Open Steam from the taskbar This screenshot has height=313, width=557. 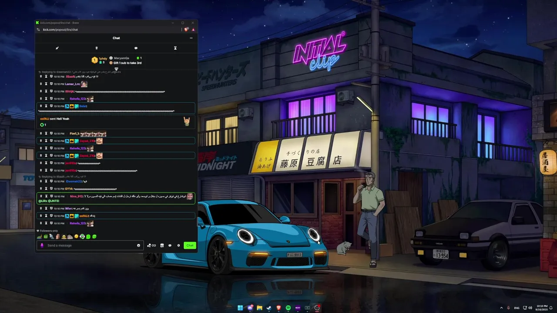click(269, 308)
